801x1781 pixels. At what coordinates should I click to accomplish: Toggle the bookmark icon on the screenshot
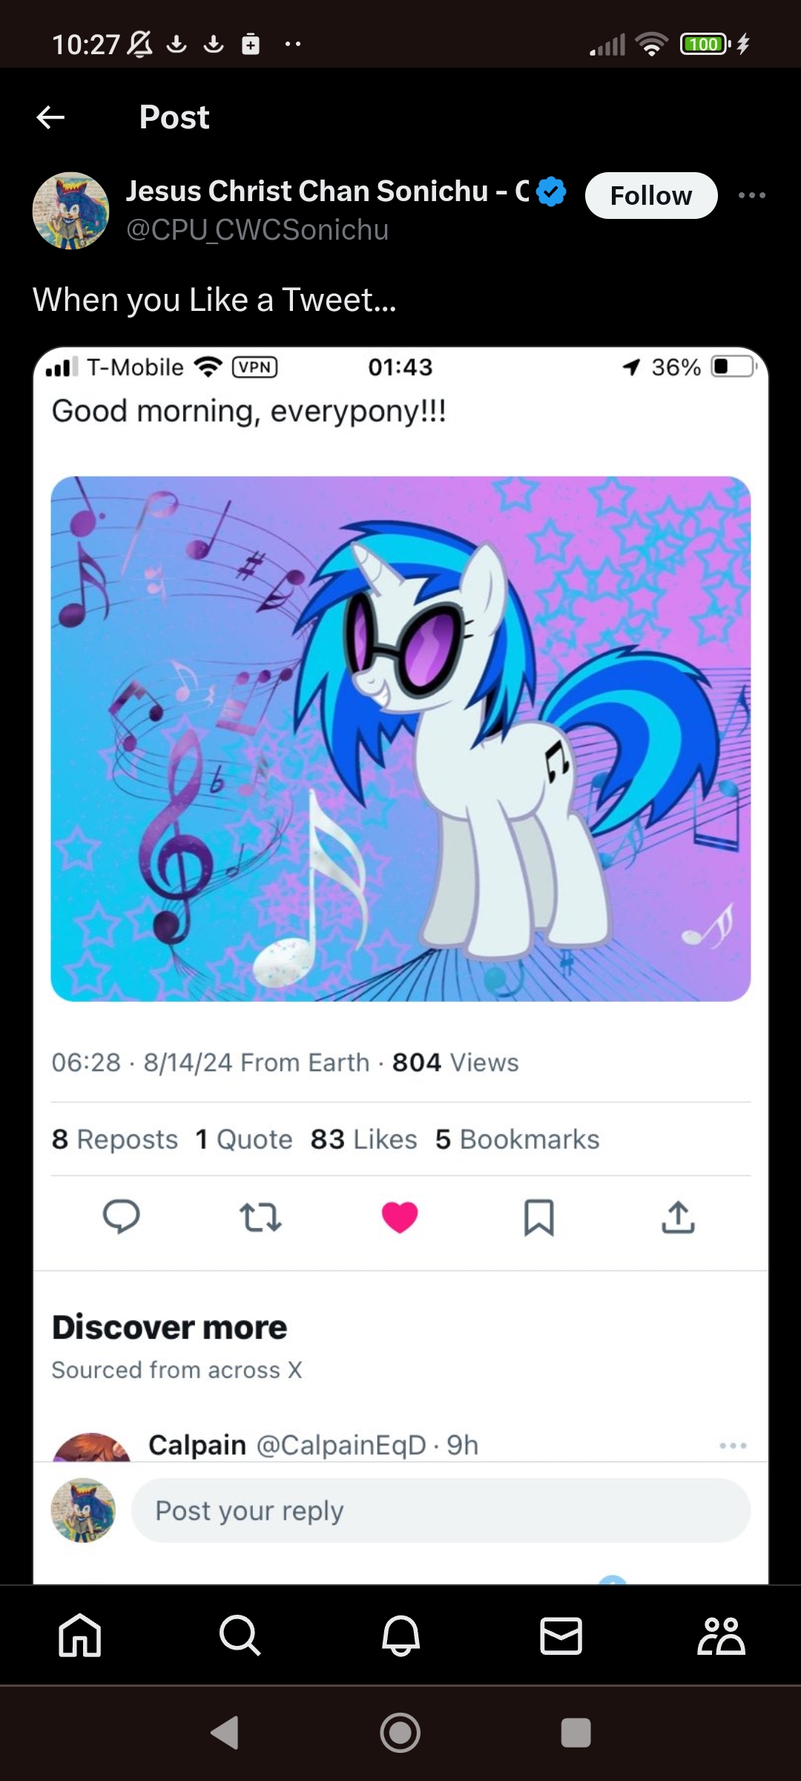tap(539, 1217)
